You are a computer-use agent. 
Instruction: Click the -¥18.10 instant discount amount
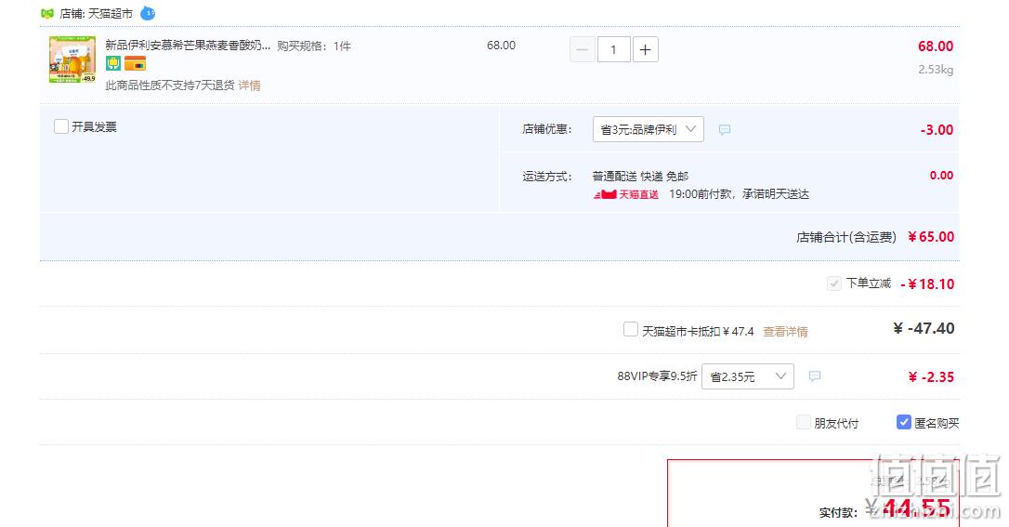tap(927, 283)
